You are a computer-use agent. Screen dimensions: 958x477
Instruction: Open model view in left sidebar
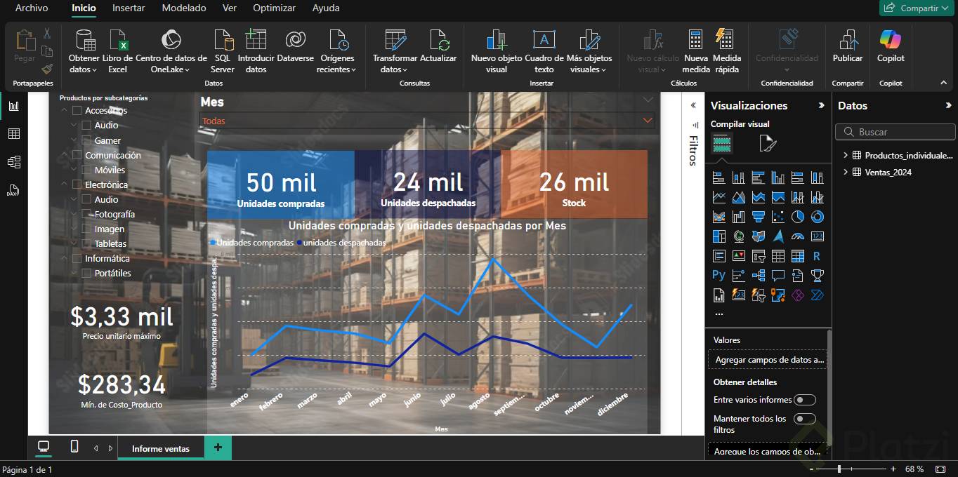pos(14,162)
